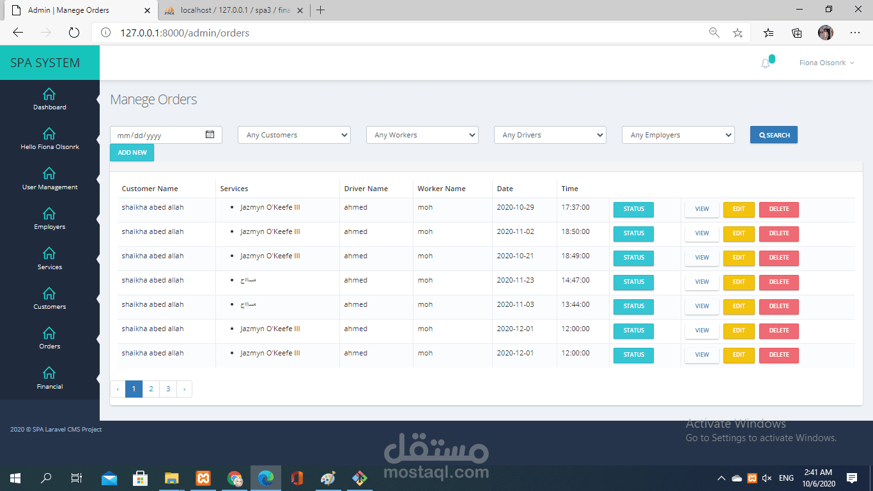Open browser collections icon
The height and width of the screenshot is (491, 873).
(797, 33)
